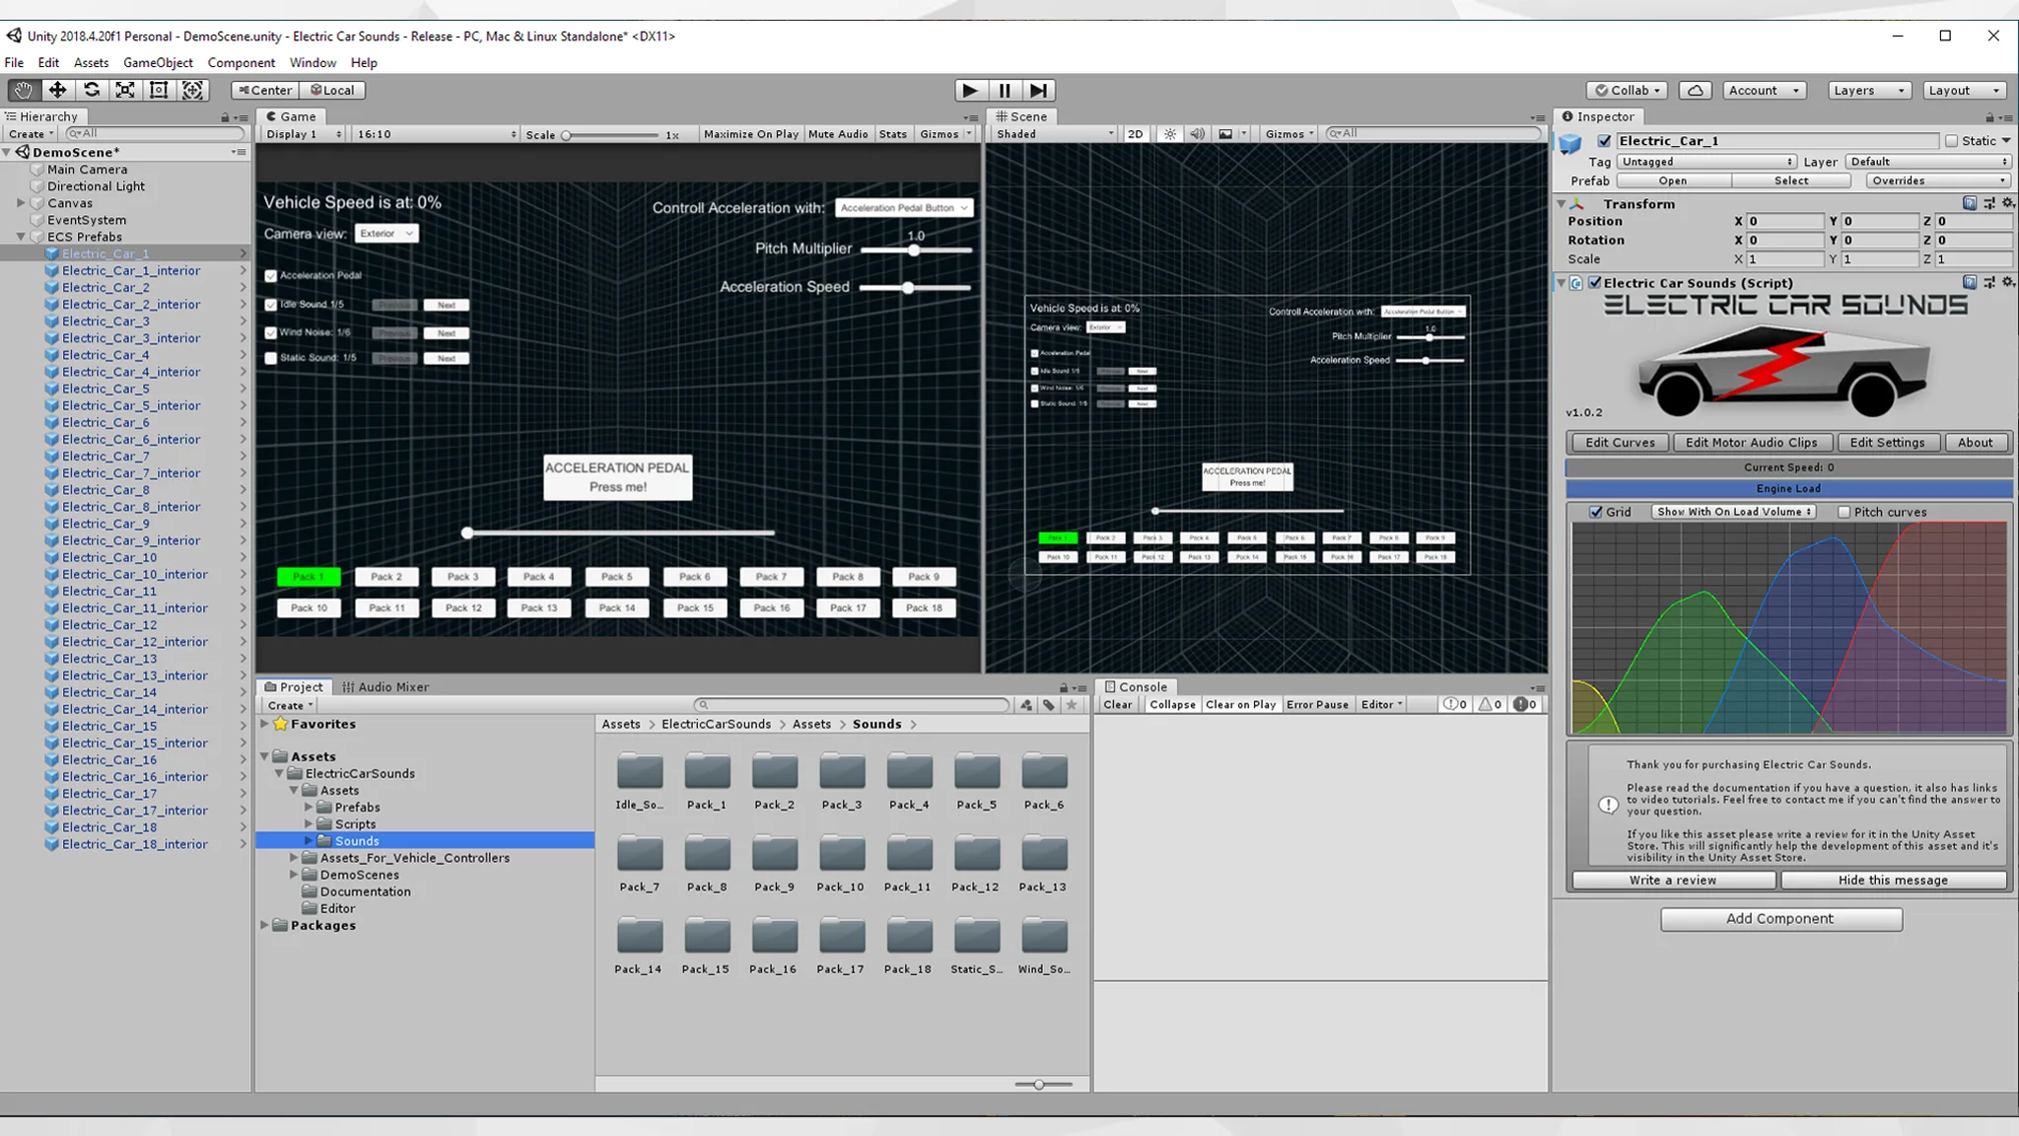2019x1136 pixels.
Task: Toggle the Static checkbox in Inspector
Action: coord(1951,141)
